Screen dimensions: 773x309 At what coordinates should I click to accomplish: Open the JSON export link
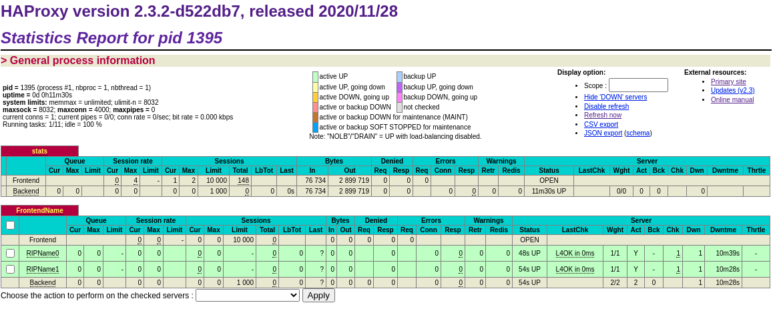(x=603, y=133)
